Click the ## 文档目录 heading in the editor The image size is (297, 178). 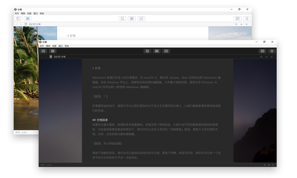[x=100, y=120]
